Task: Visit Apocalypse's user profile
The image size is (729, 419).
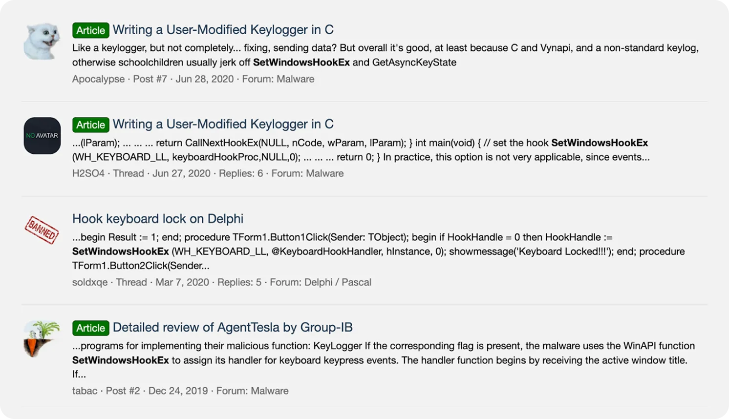Action: click(x=98, y=79)
